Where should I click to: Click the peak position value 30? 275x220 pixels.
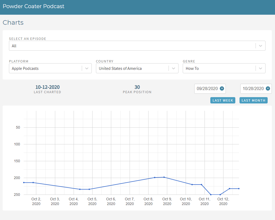[137, 87]
